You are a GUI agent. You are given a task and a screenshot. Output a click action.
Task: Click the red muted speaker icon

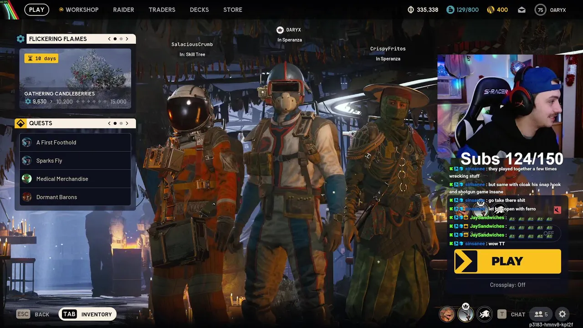click(557, 210)
